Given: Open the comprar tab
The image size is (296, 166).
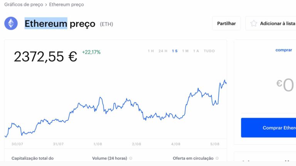Looking at the screenshot, I should (x=284, y=50).
